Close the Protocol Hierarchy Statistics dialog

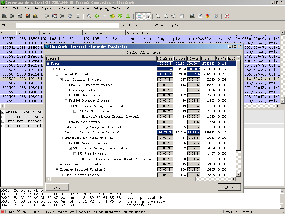(x=229, y=187)
